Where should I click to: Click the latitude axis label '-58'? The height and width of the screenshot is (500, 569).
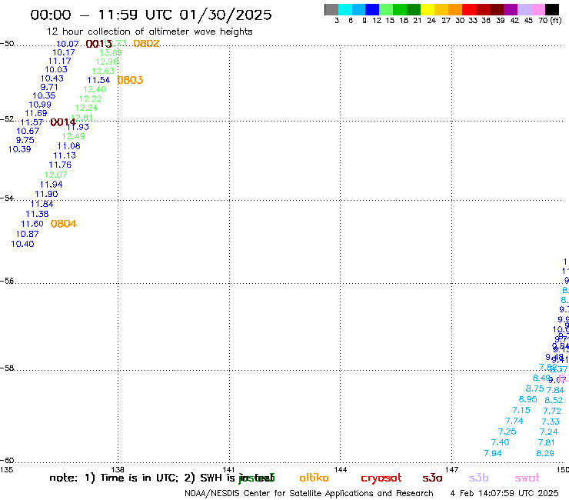coord(7,368)
